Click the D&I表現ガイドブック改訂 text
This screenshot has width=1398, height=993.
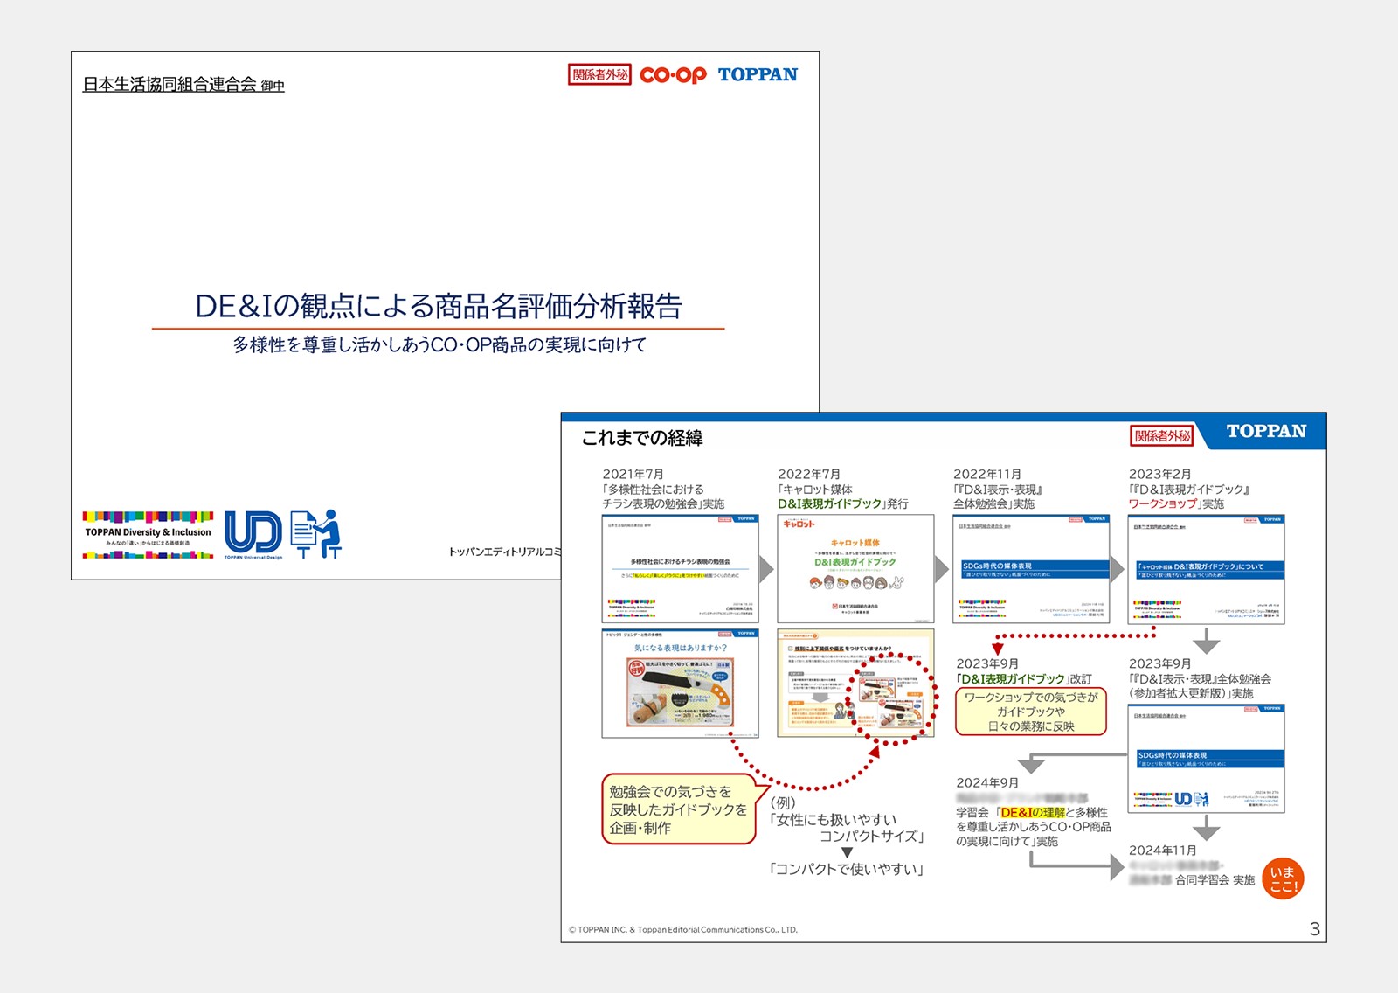tap(1024, 679)
